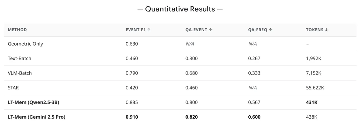This screenshot has height=128, width=361.
Task: Click the 0.600 QA-Freq value
Action: tap(254, 117)
